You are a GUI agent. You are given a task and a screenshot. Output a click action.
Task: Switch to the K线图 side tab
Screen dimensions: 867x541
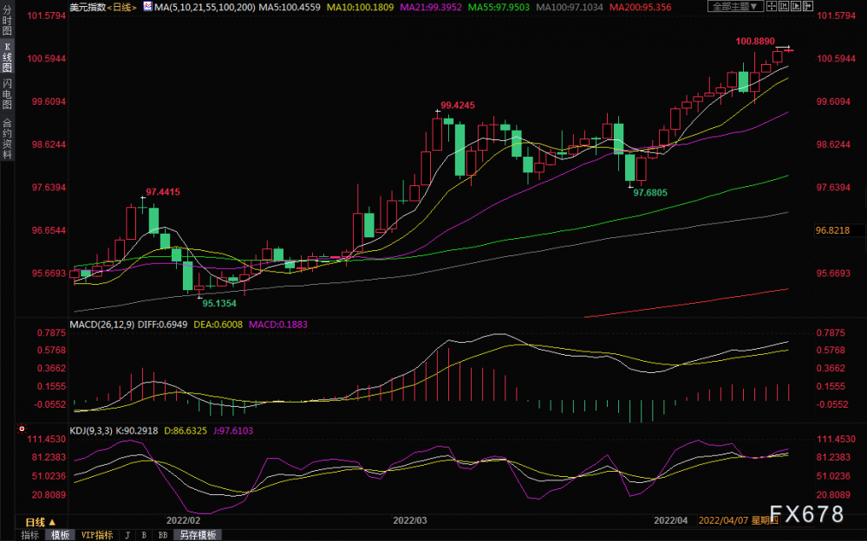coord(7,57)
